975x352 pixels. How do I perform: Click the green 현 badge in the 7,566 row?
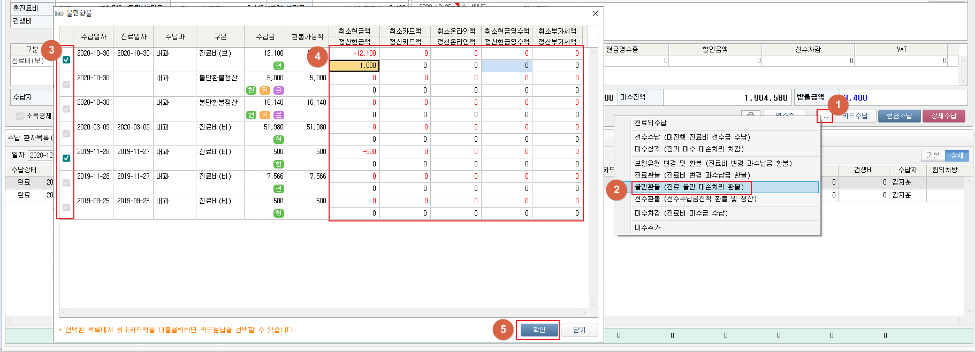tap(278, 189)
